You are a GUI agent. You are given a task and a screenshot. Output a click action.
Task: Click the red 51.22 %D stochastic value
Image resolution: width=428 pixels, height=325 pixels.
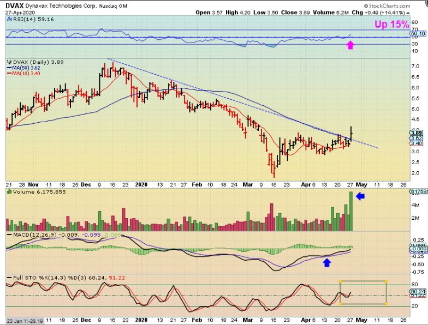click(117, 278)
